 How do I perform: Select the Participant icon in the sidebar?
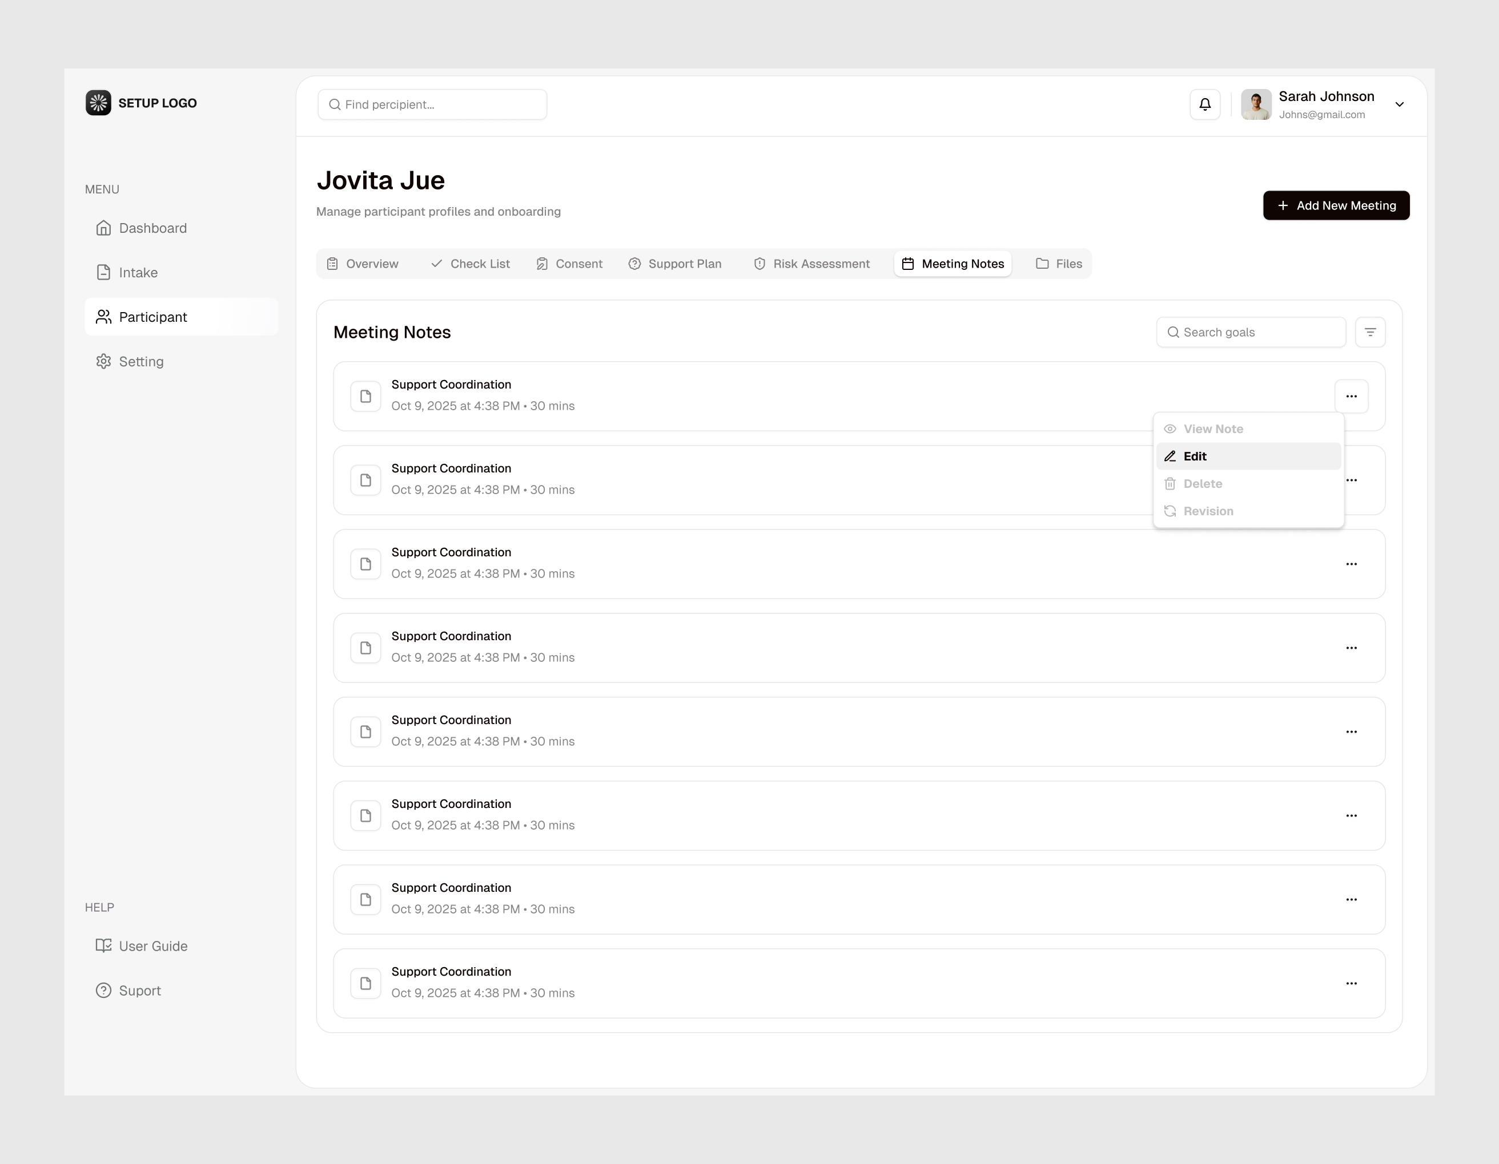click(103, 316)
